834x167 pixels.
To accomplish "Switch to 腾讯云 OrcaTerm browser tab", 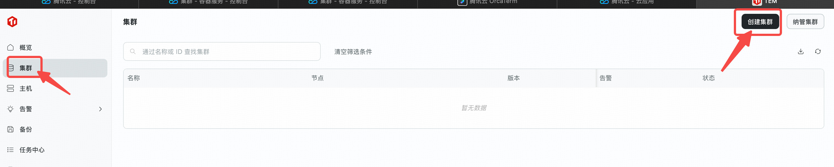I will coord(487,2).
